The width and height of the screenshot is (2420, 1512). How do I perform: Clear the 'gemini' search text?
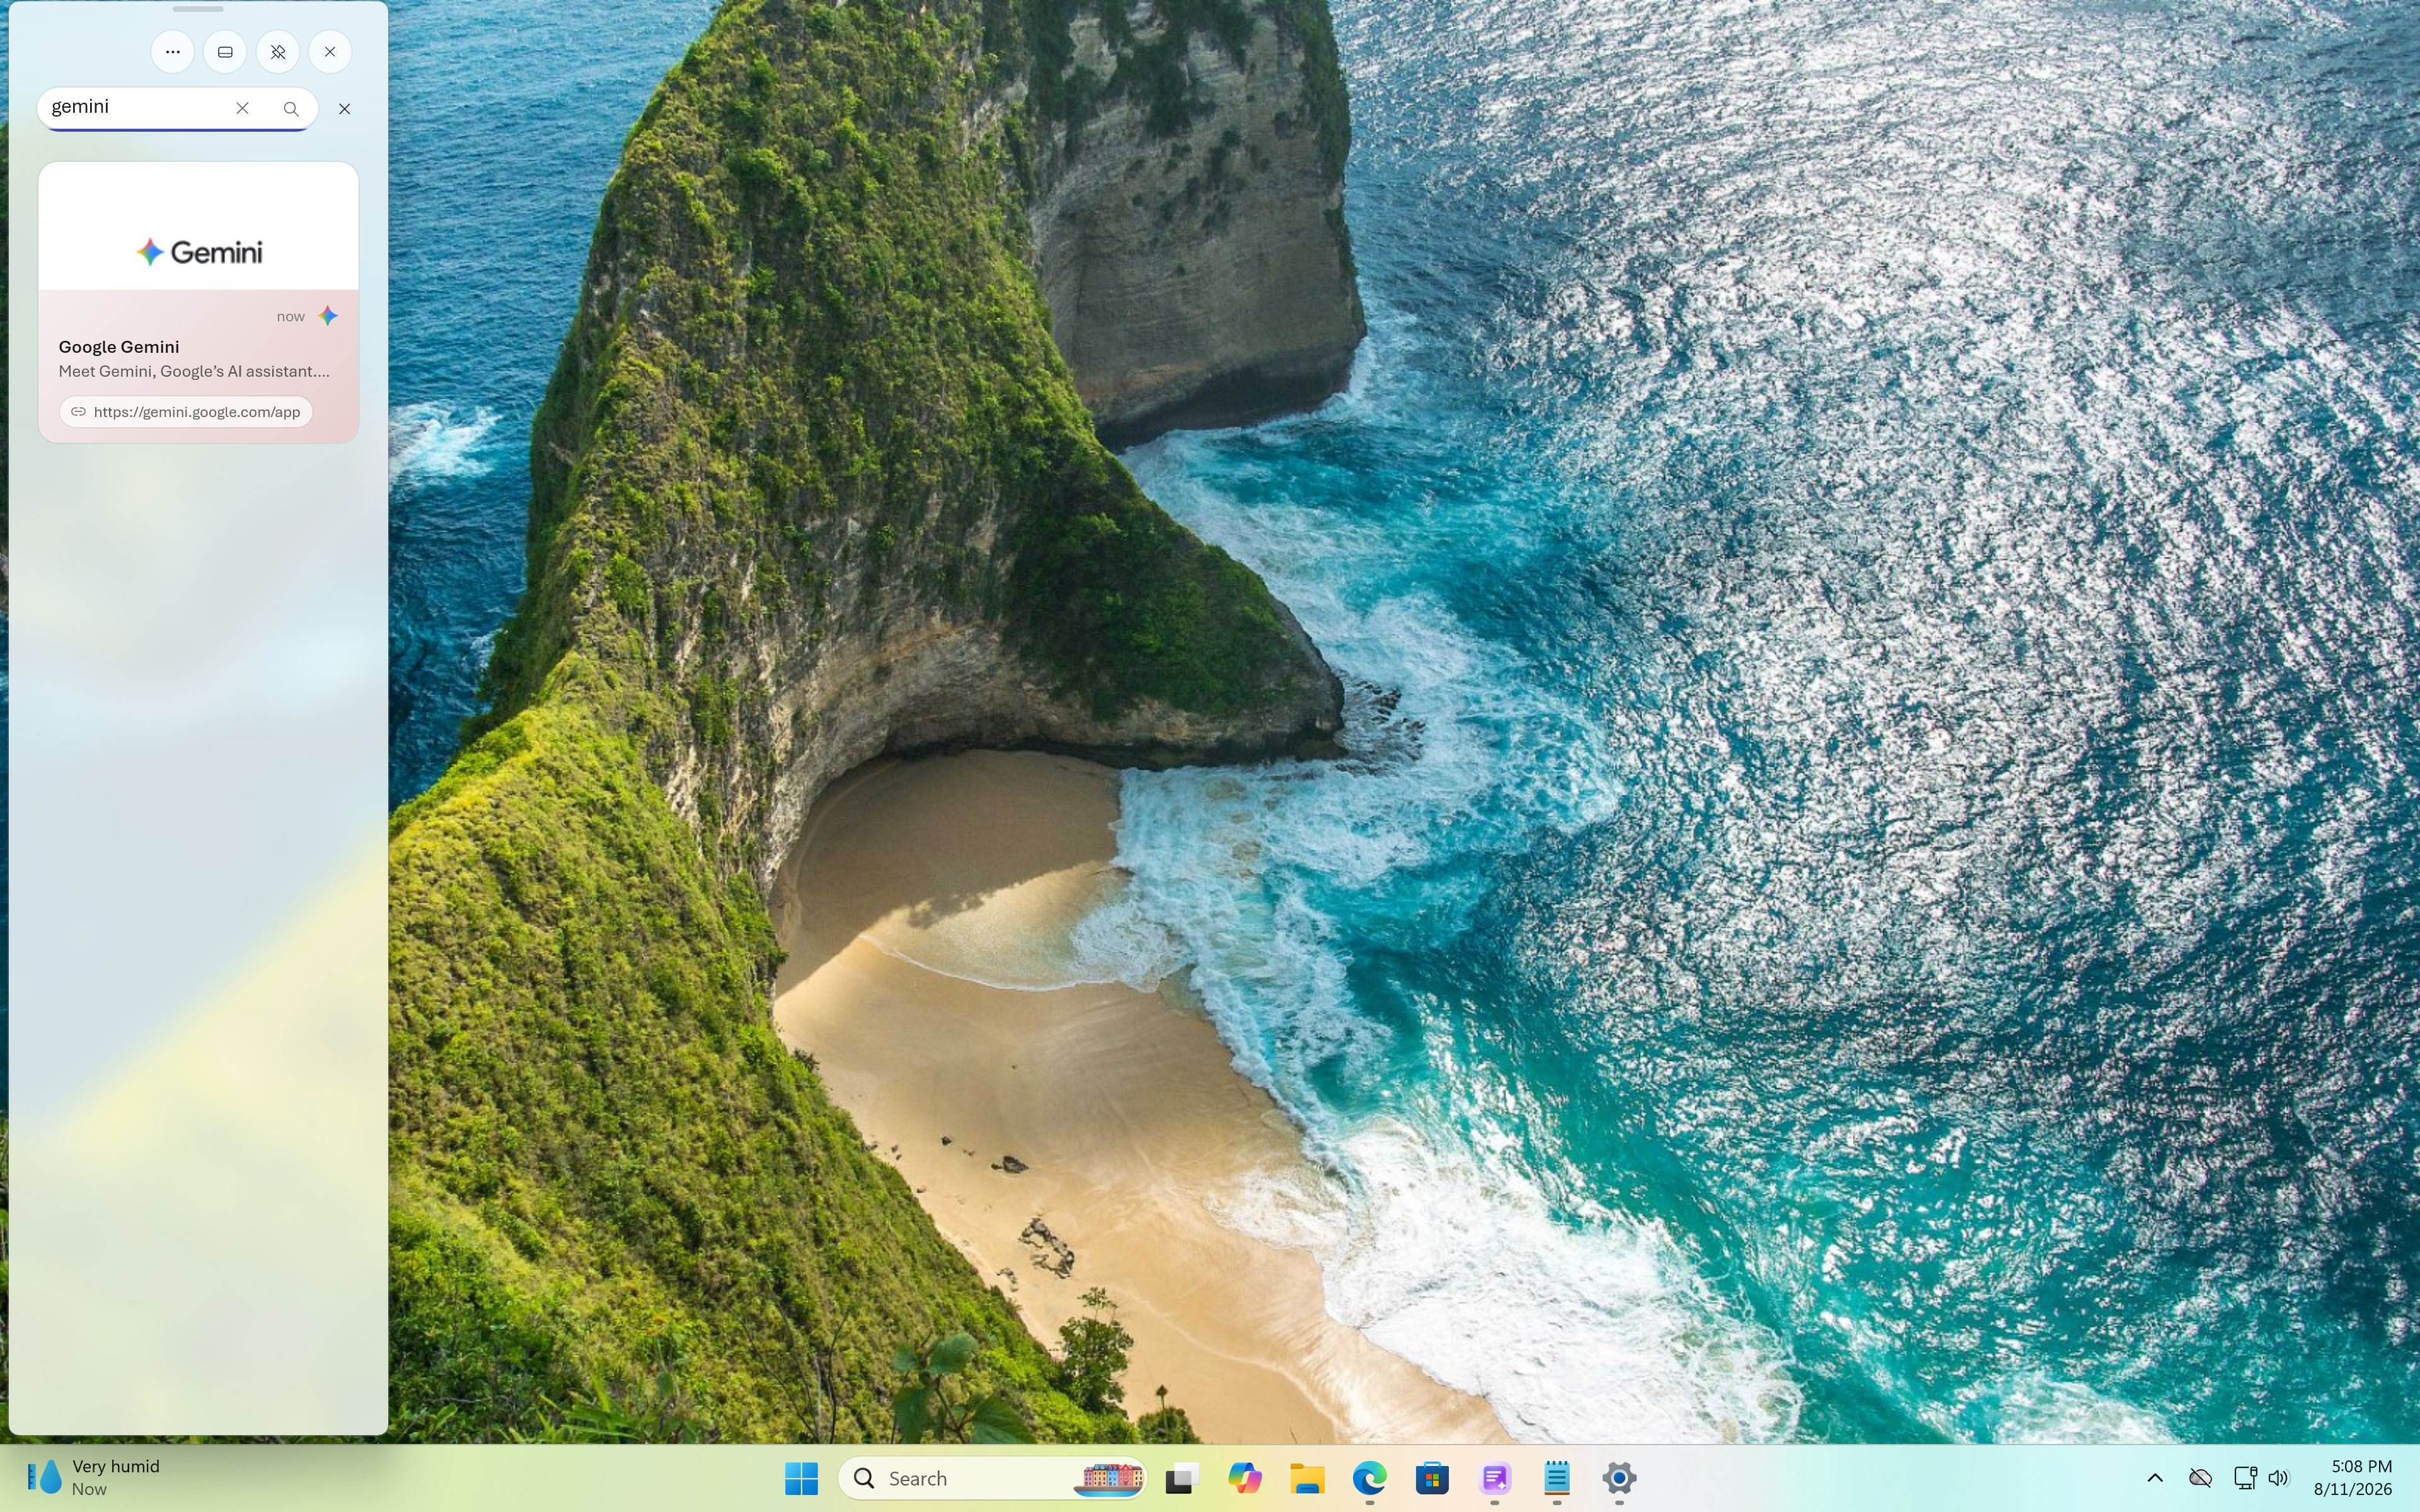click(242, 108)
